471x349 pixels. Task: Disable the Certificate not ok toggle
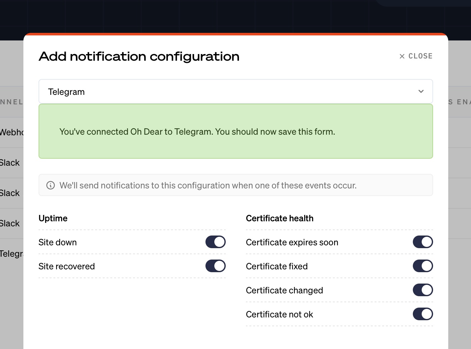click(x=423, y=314)
